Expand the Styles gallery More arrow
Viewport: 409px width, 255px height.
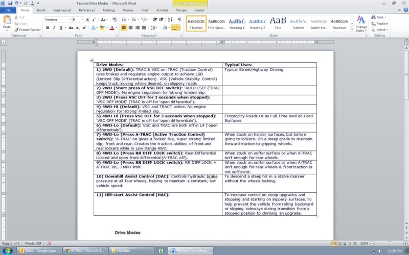[352, 30]
